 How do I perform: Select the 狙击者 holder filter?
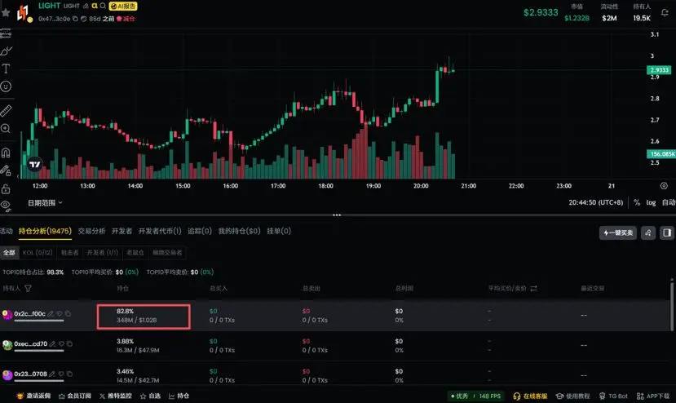click(69, 253)
